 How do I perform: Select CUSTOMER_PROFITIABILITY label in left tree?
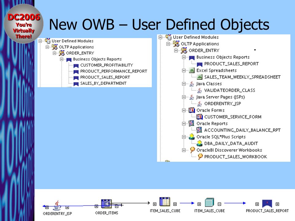(x=107, y=65)
